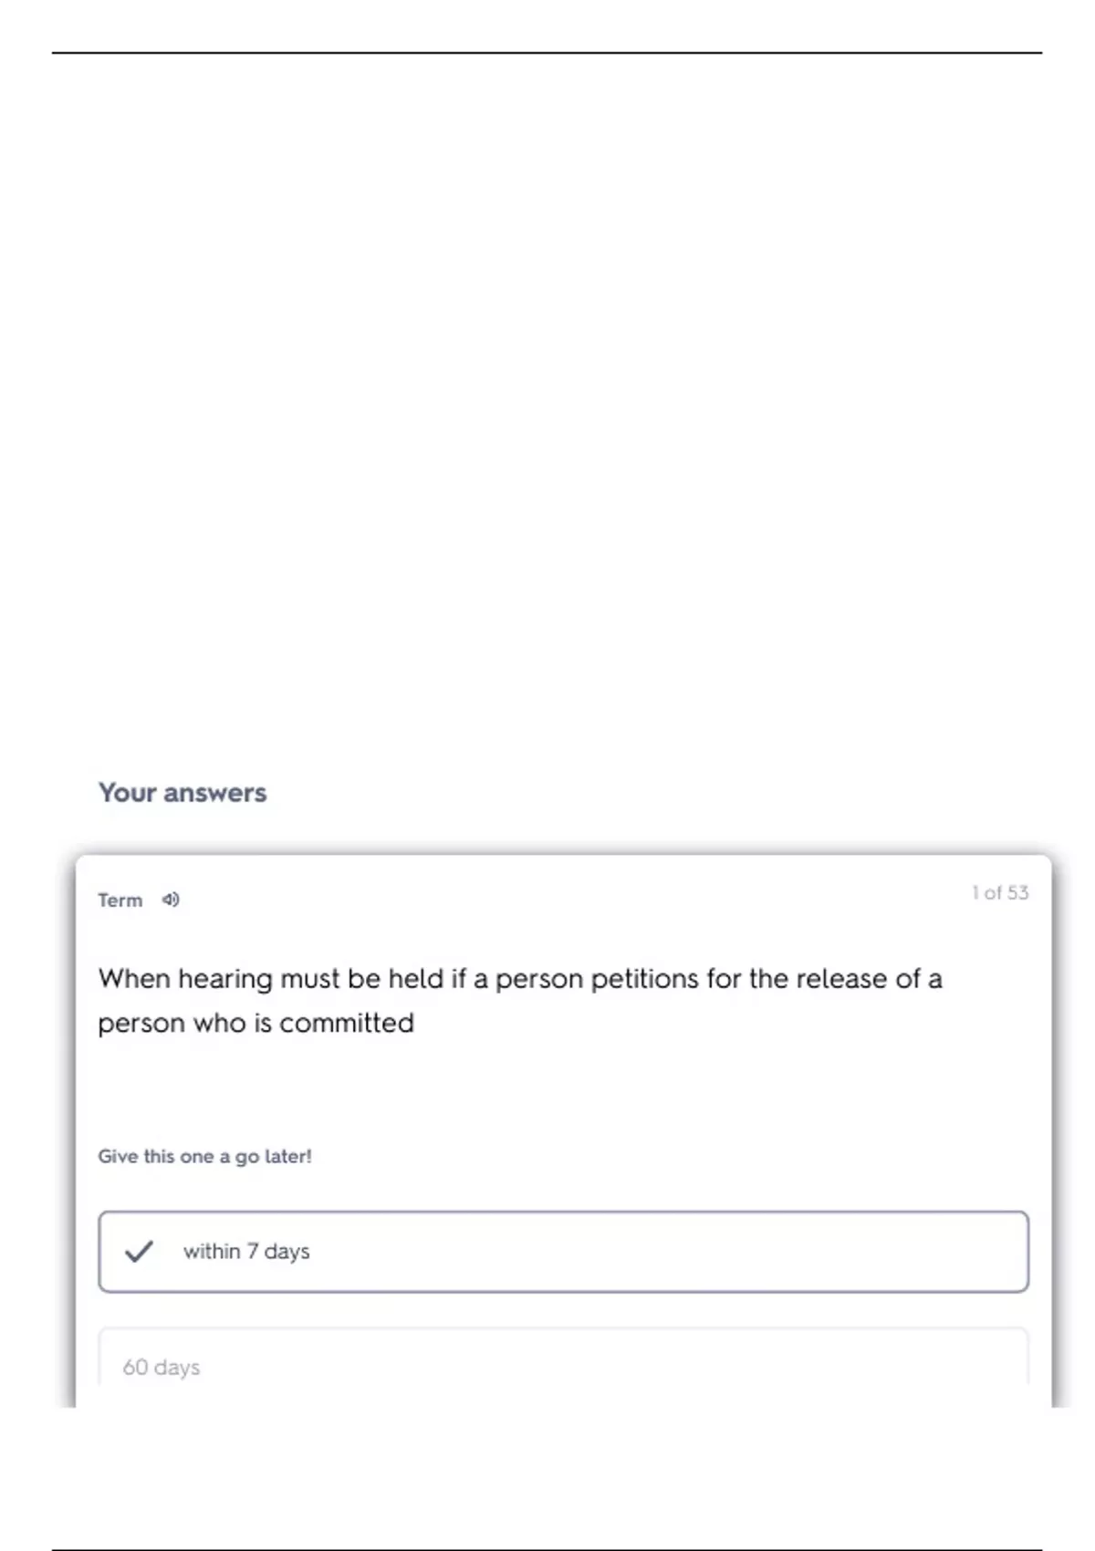The height and width of the screenshot is (1551, 1095).
Task: Click the "person who is committed" line
Action: [255, 1023]
